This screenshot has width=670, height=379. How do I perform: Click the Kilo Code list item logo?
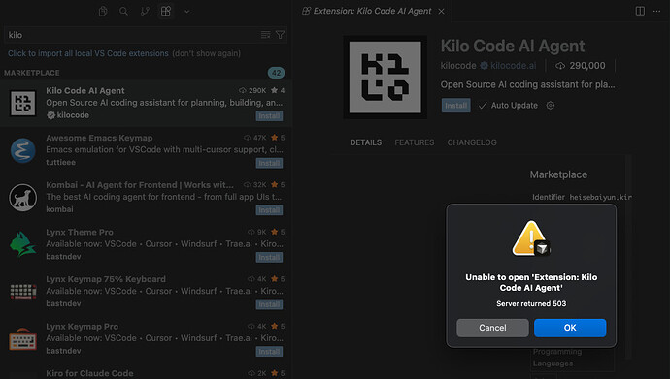(22, 103)
